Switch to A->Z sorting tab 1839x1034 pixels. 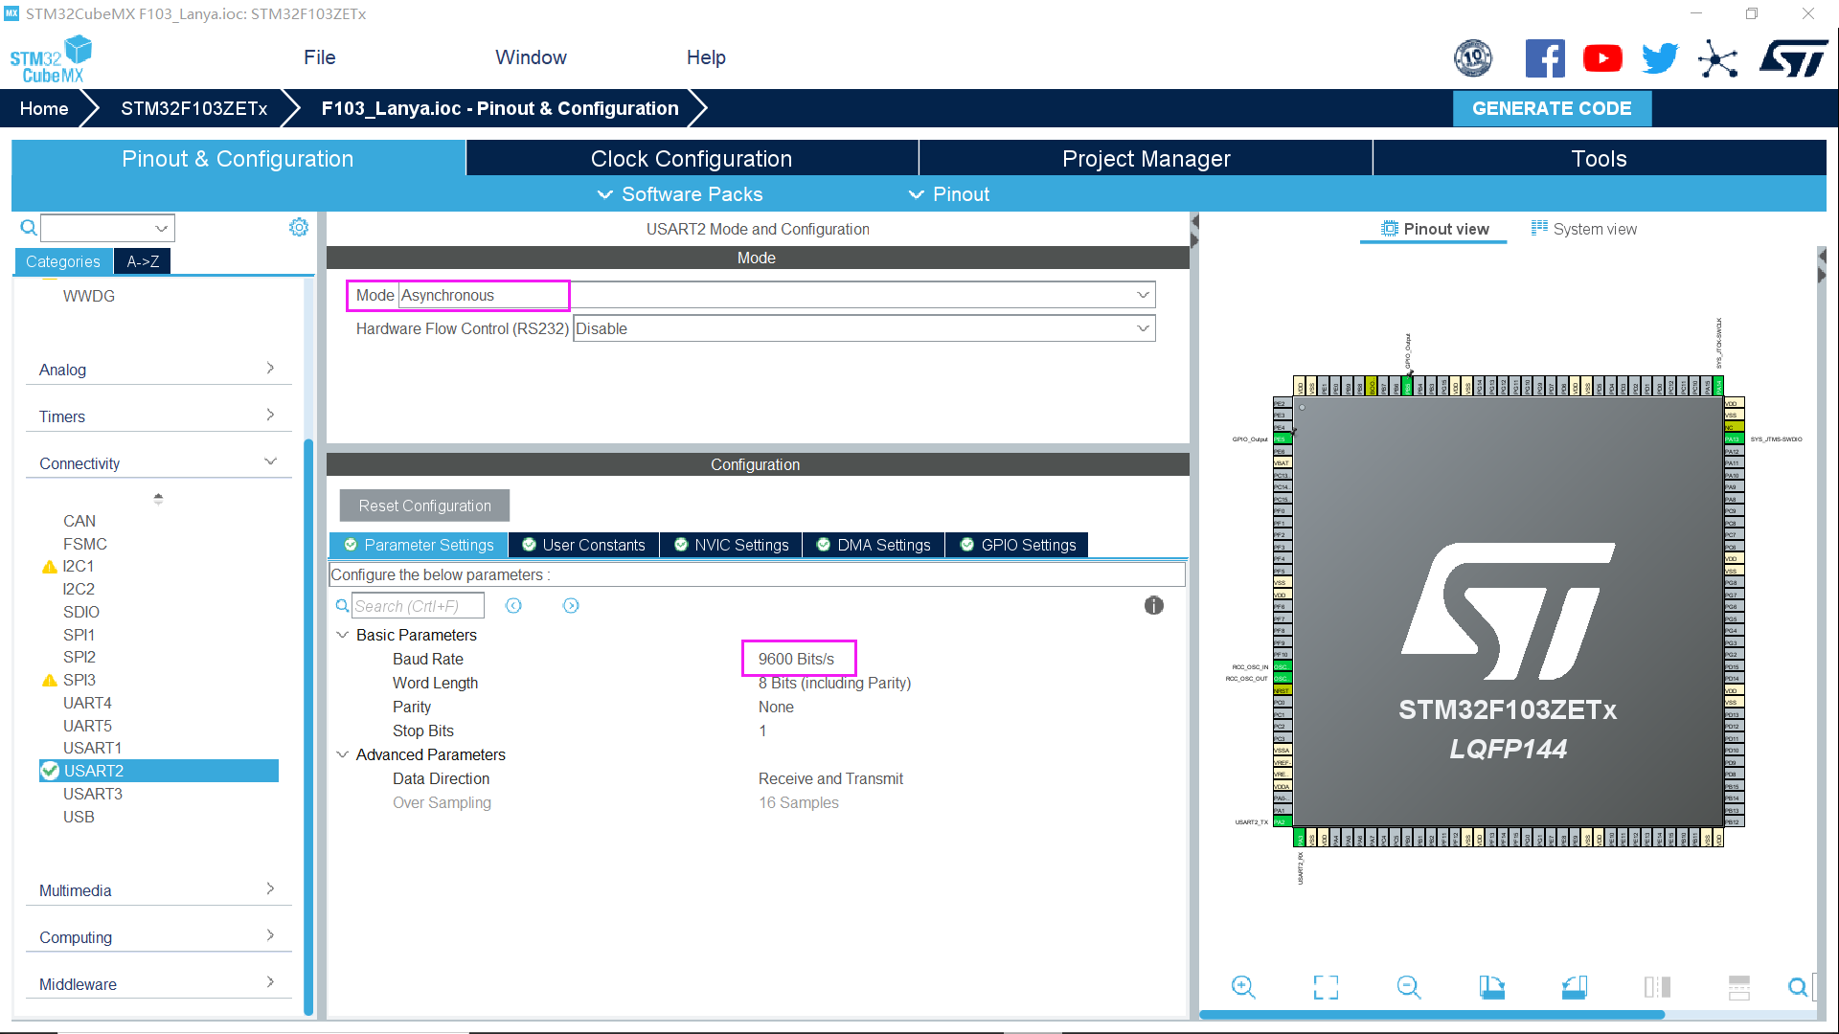(x=143, y=261)
